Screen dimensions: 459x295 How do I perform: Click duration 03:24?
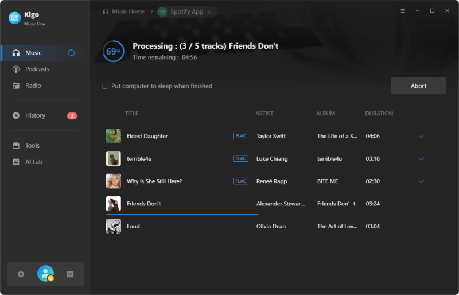[372, 204]
